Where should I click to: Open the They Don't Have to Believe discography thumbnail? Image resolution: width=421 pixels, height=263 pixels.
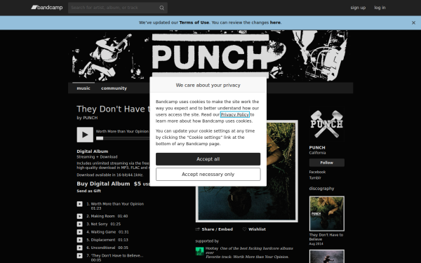tap(326, 214)
